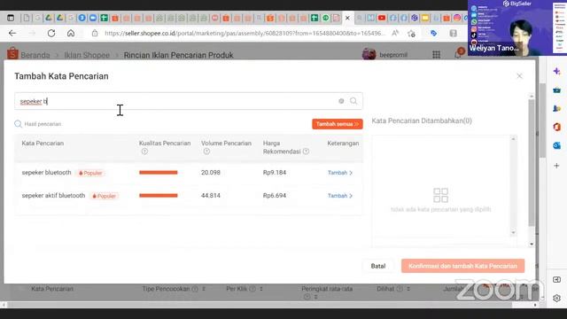Click Tambah semua button

tap(338, 124)
